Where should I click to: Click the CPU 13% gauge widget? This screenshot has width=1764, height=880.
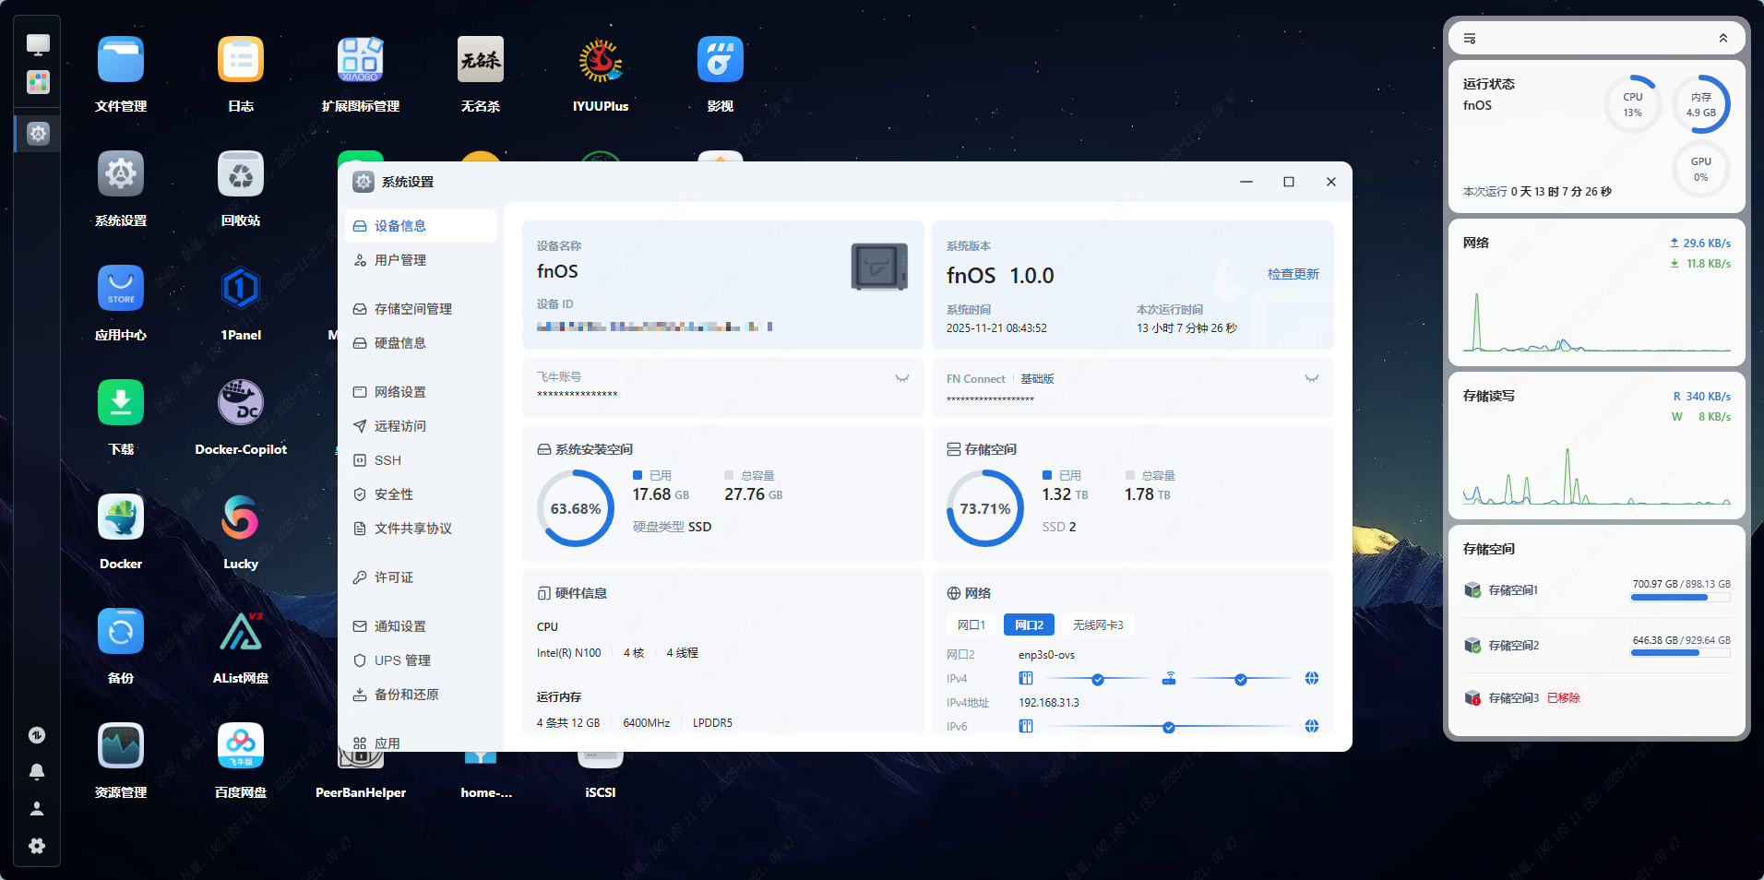pyautogui.click(x=1633, y=104)
